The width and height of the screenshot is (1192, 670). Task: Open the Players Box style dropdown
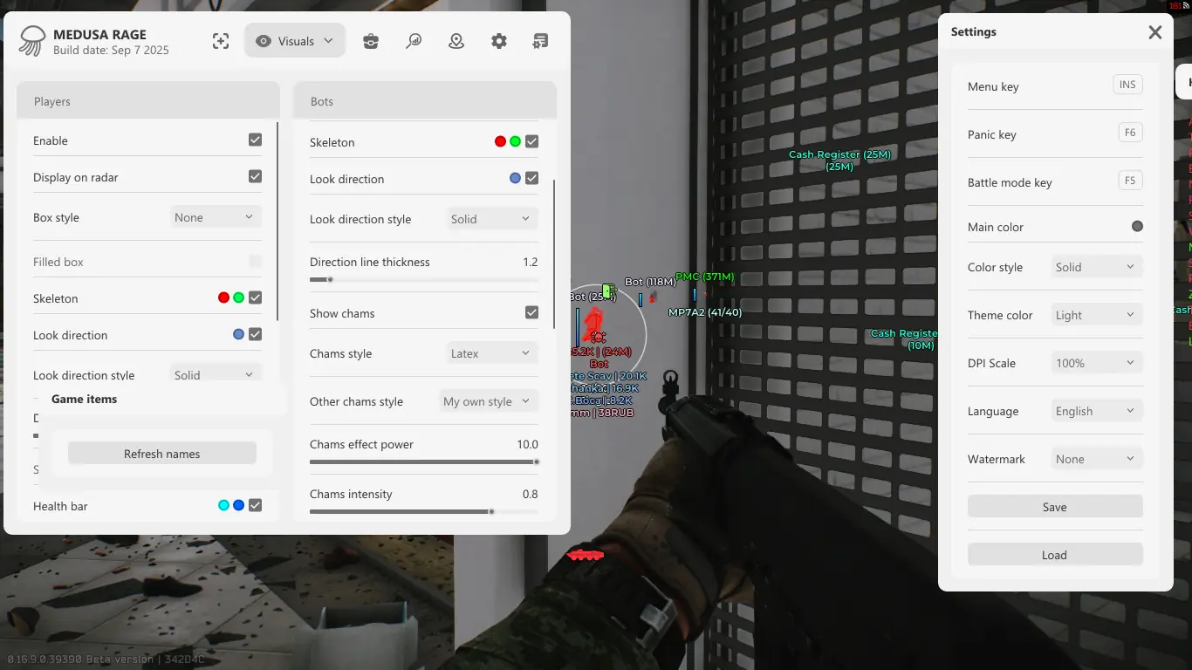click(214, 217)
